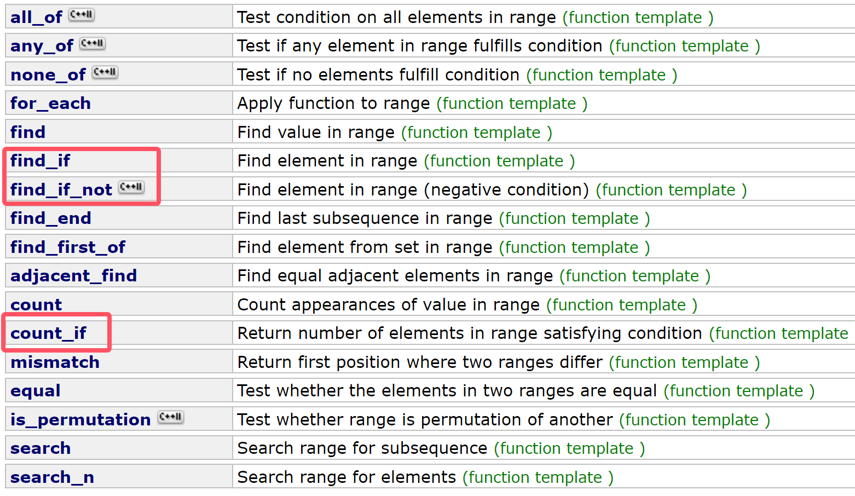Click the count function link
The image size is (855, 496).
coord(36,305)
